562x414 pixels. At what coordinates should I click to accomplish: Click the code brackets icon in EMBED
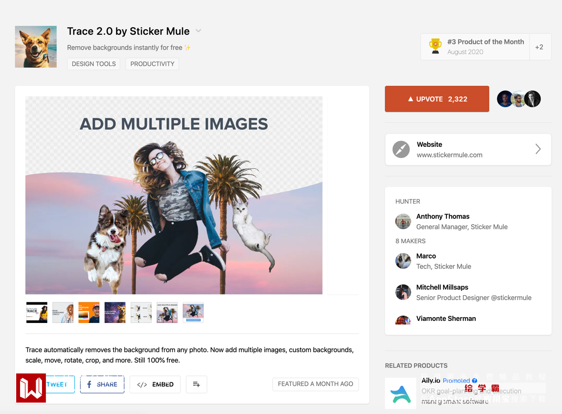coord(142,384)
